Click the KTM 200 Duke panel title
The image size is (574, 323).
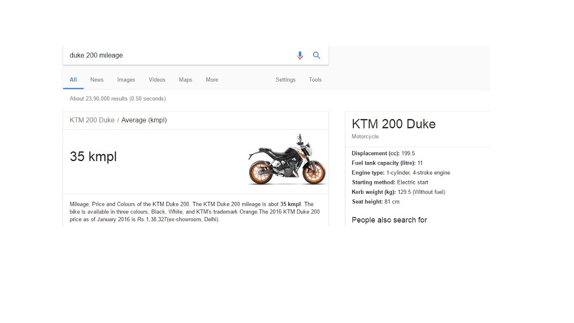pyautogui.click(x=394, y=124)
